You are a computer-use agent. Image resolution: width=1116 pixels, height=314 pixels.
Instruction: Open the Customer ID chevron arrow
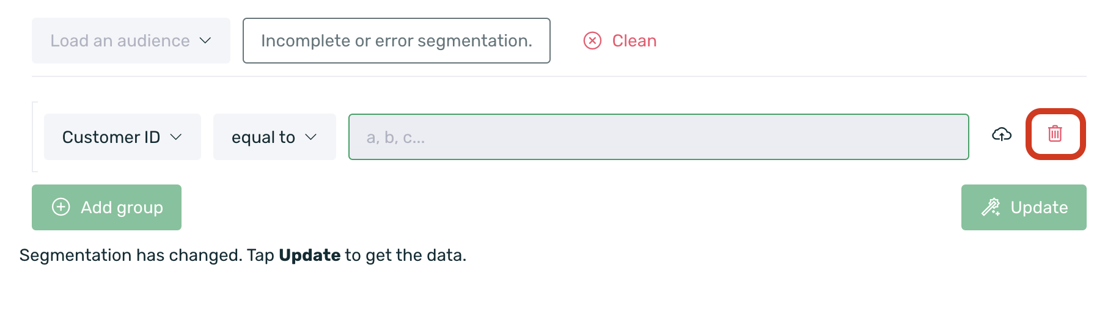(176, 137)
